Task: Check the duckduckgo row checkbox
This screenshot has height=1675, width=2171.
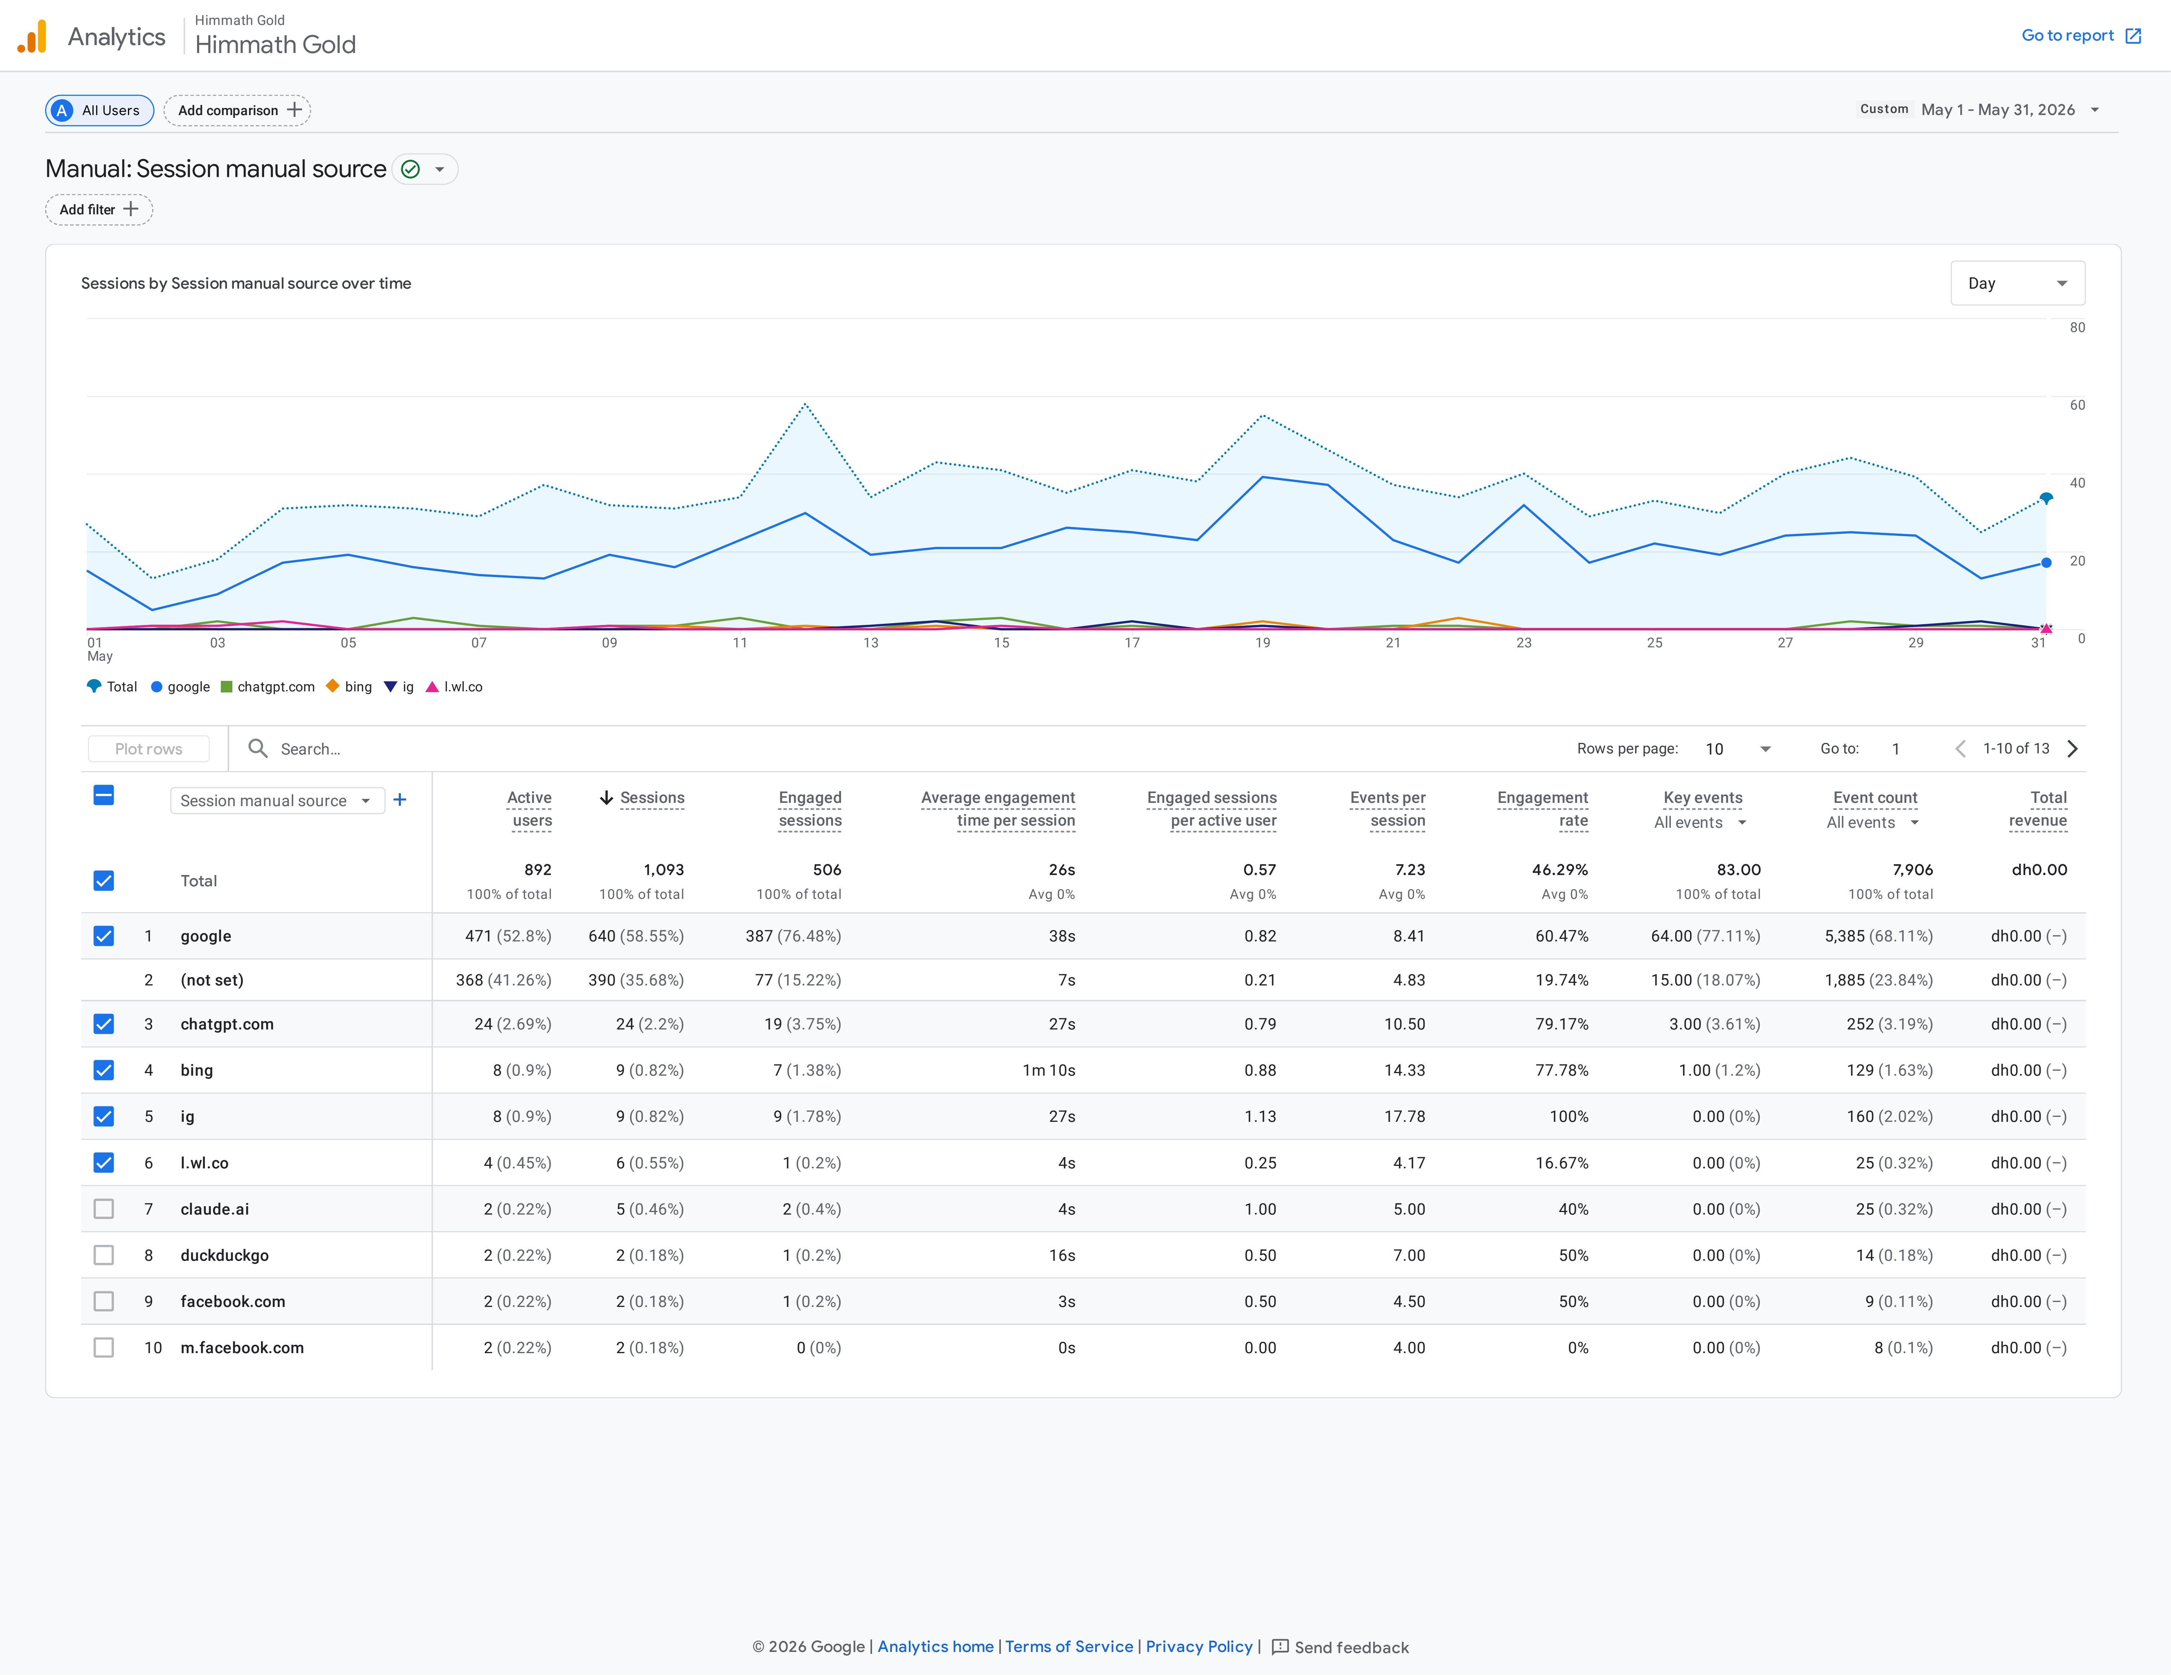Action: coord(104,1255)
